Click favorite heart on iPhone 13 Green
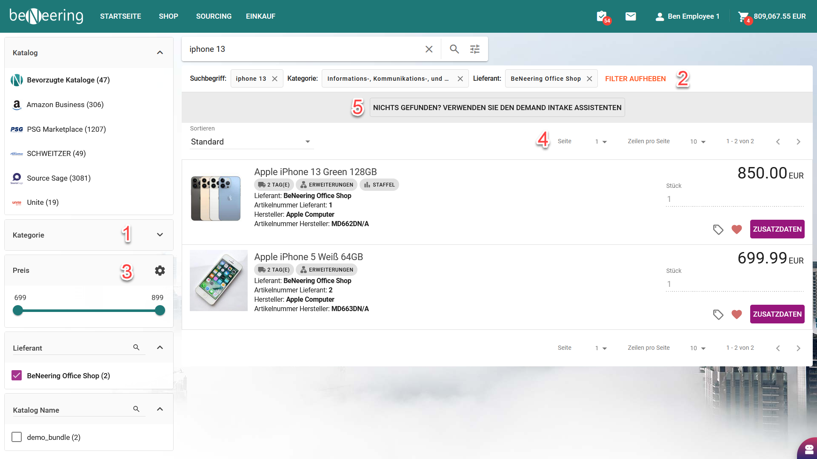Screen dimensions: 817x459 click(737, 229)
